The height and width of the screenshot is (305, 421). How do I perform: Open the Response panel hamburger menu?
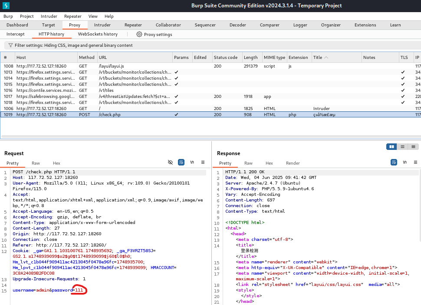[415, 162]
